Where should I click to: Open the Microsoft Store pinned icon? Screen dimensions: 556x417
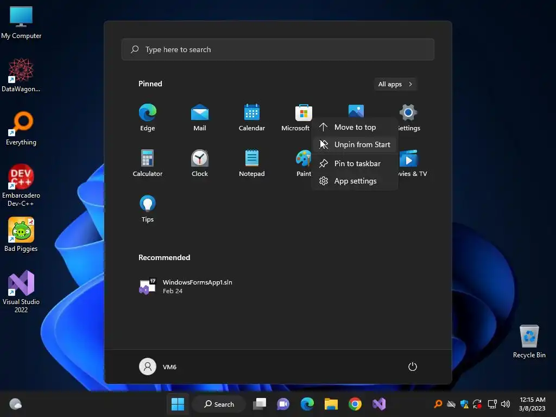304,113
